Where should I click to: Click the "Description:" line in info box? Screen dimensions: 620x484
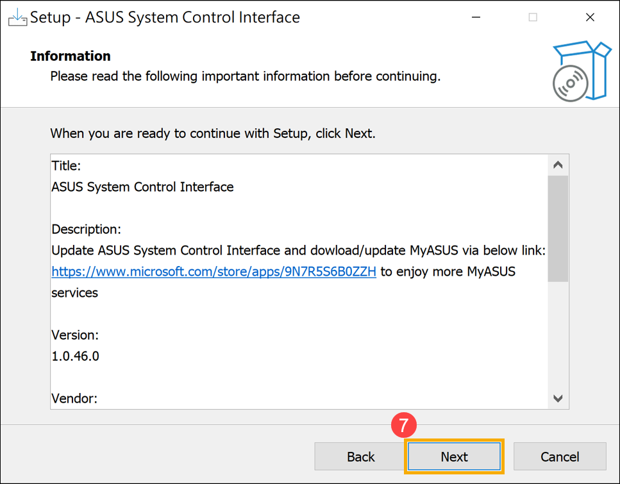click(x=86, y=229)
